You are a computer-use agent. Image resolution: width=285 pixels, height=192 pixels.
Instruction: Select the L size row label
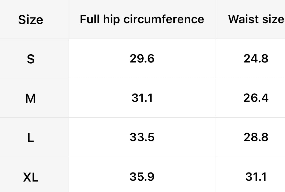[31, 138]
